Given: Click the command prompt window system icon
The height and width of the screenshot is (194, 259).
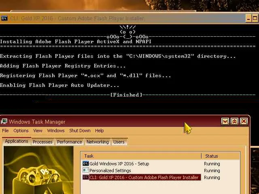Looking at the screenshot, I should pos(4,18).
